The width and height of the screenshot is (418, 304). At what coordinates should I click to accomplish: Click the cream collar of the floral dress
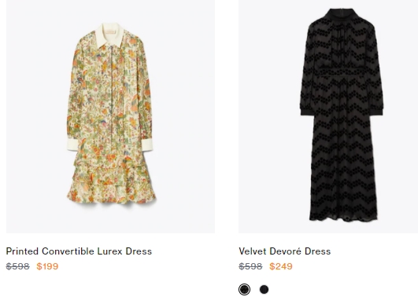110,35
